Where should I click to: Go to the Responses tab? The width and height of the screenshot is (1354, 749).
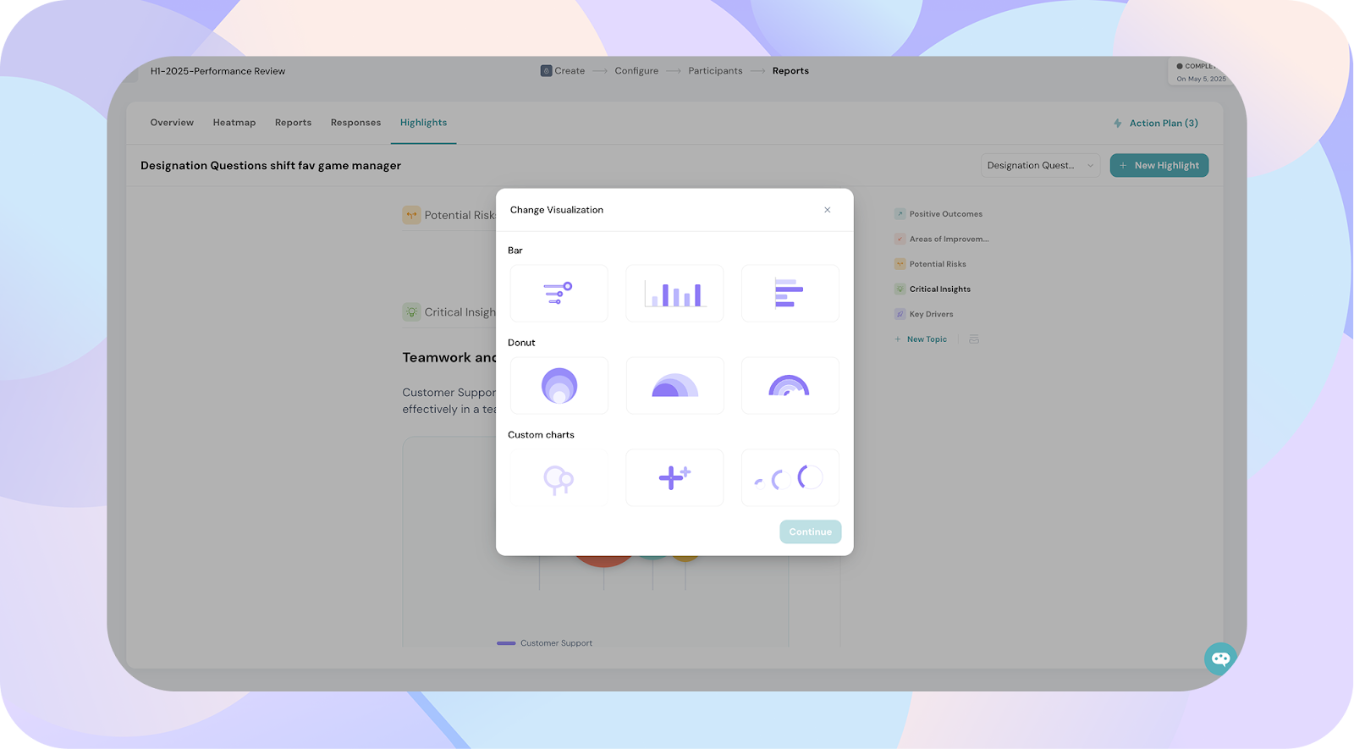[355, 123]
